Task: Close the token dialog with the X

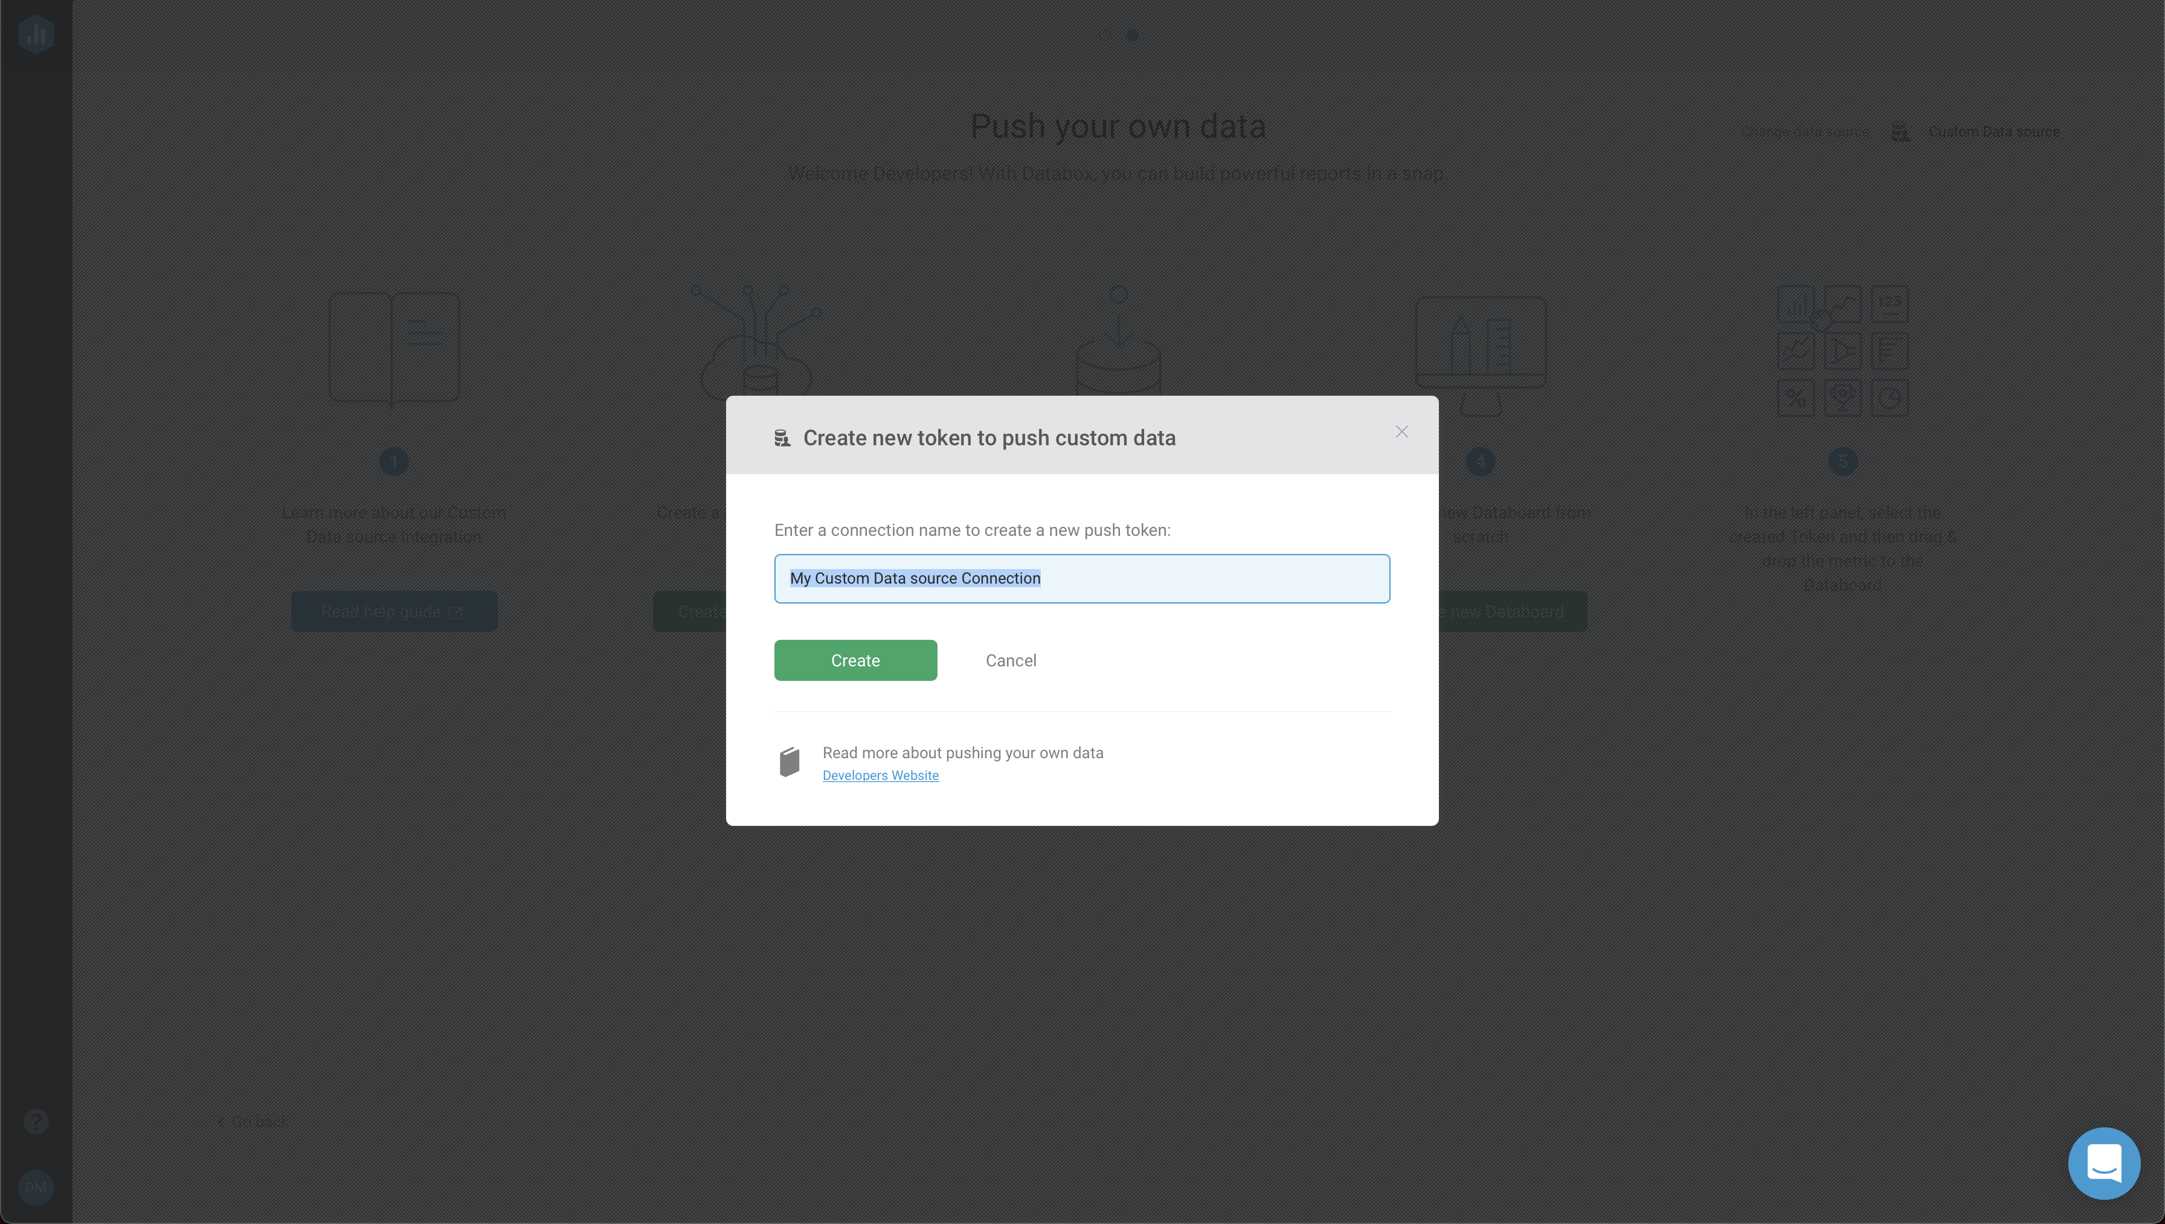Action: [1401, 431]
